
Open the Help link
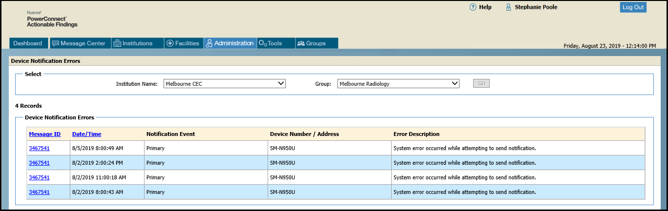coord(485,7)
